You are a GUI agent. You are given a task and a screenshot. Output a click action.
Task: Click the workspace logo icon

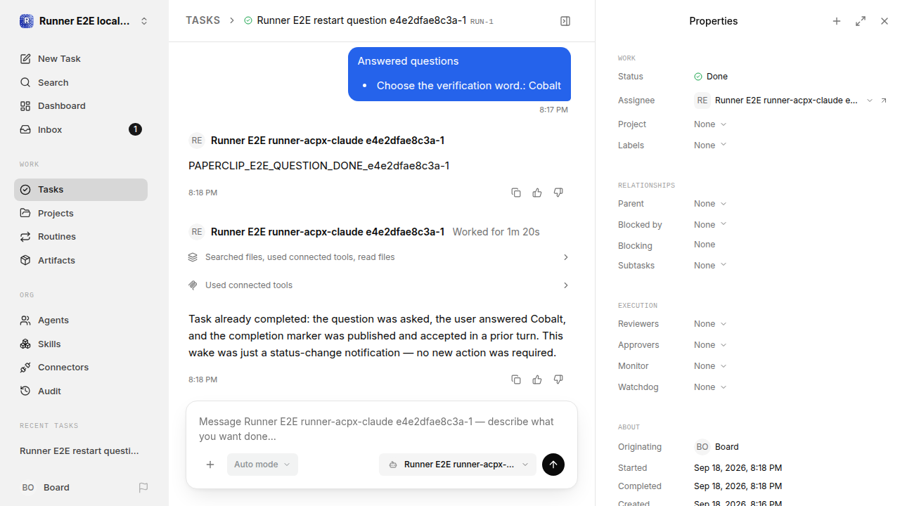[x=27, y=21]
